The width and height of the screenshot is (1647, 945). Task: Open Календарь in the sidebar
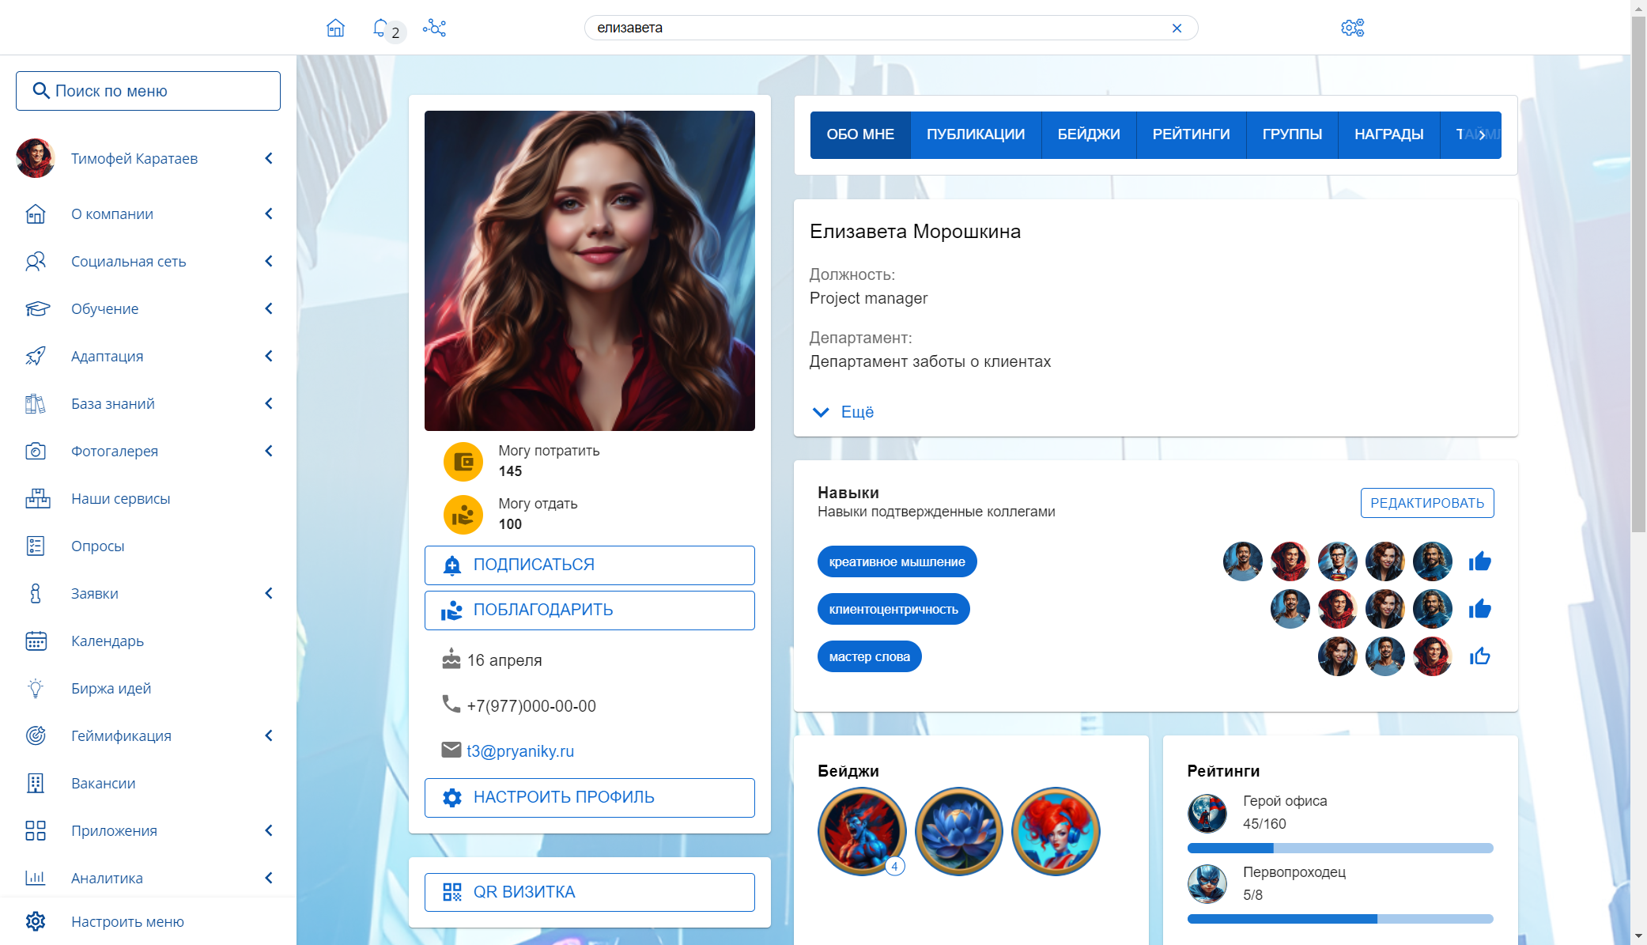(107, 641)
